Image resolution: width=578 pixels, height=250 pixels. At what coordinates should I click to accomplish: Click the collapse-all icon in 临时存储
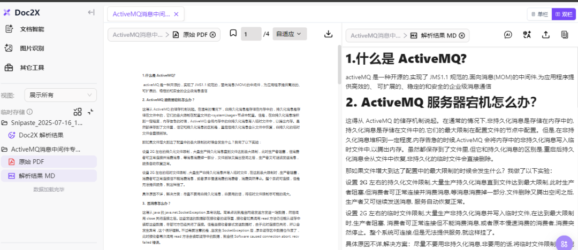(90, 112)
